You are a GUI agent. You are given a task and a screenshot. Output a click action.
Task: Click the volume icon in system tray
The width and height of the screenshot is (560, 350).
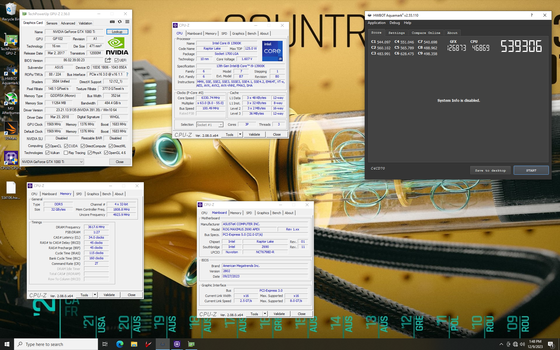[x=522, y=344]
